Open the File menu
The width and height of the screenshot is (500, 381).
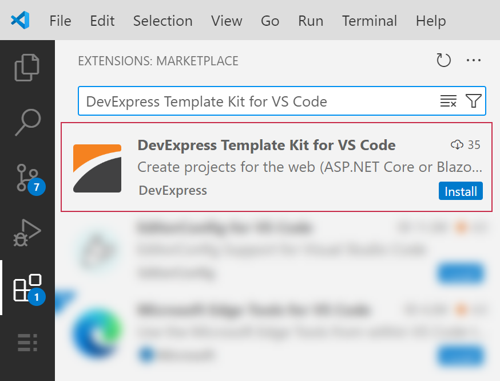pos(60,21)
